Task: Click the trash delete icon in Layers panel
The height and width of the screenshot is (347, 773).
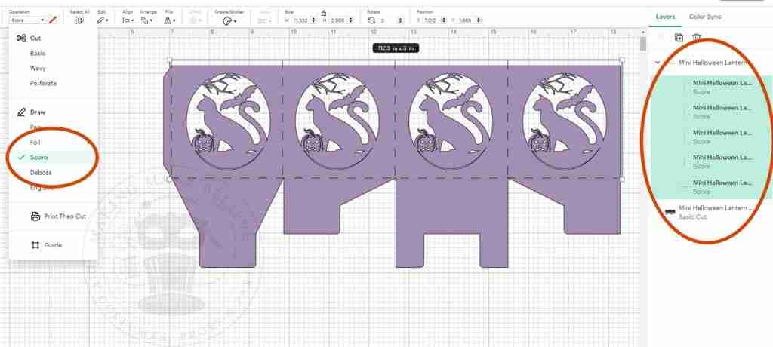Action: [697, 38]
